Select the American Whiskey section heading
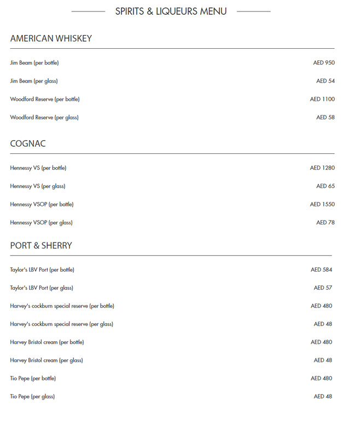Screen dimensions: 349x438 [51, 38]
